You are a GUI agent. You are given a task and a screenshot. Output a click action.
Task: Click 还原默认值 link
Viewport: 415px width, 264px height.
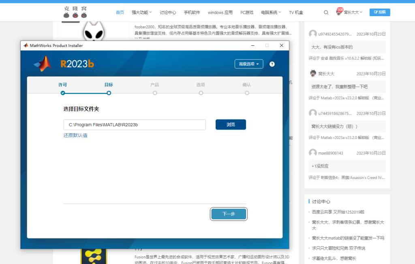pos(75,135)
